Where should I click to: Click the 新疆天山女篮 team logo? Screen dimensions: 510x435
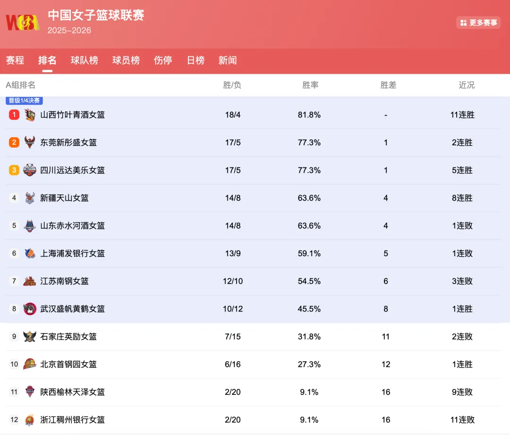pos(30,198)
